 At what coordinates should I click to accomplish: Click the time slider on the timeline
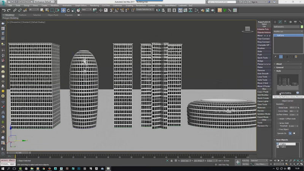18,153
